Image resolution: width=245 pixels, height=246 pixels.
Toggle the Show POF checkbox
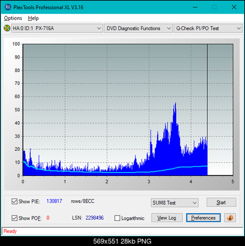click(x=15, y=218)
